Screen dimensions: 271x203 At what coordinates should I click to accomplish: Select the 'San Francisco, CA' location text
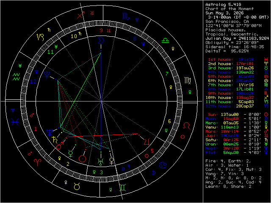tap(227, 22)
